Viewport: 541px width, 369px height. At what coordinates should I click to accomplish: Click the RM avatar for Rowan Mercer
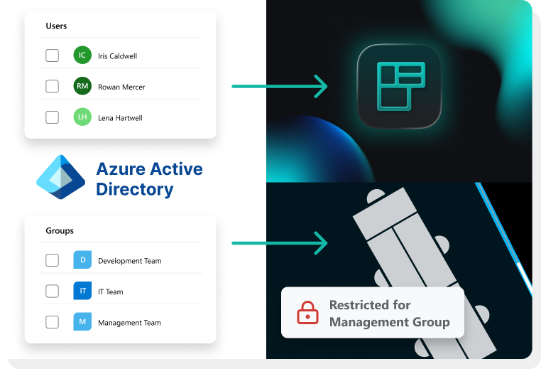(82, 86)
